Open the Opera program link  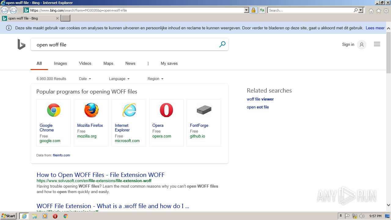click(158, 125)
